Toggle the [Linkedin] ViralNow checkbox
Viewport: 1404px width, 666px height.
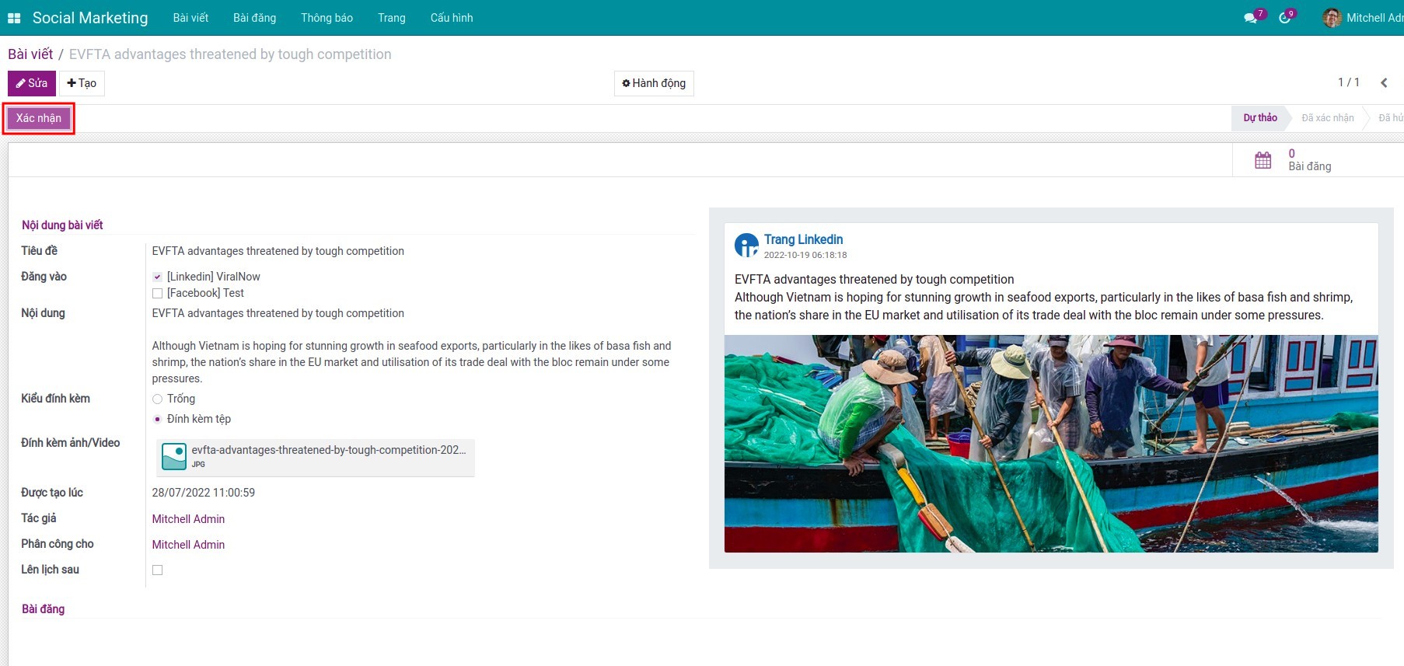click(x=158, y=277)
